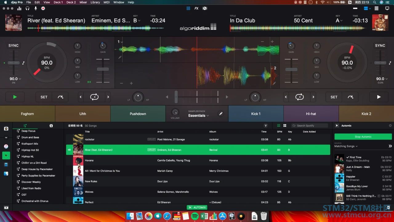This screenshot has width=394, height=222.
Task: Switch library to grid view
Action: coord(285,125)
